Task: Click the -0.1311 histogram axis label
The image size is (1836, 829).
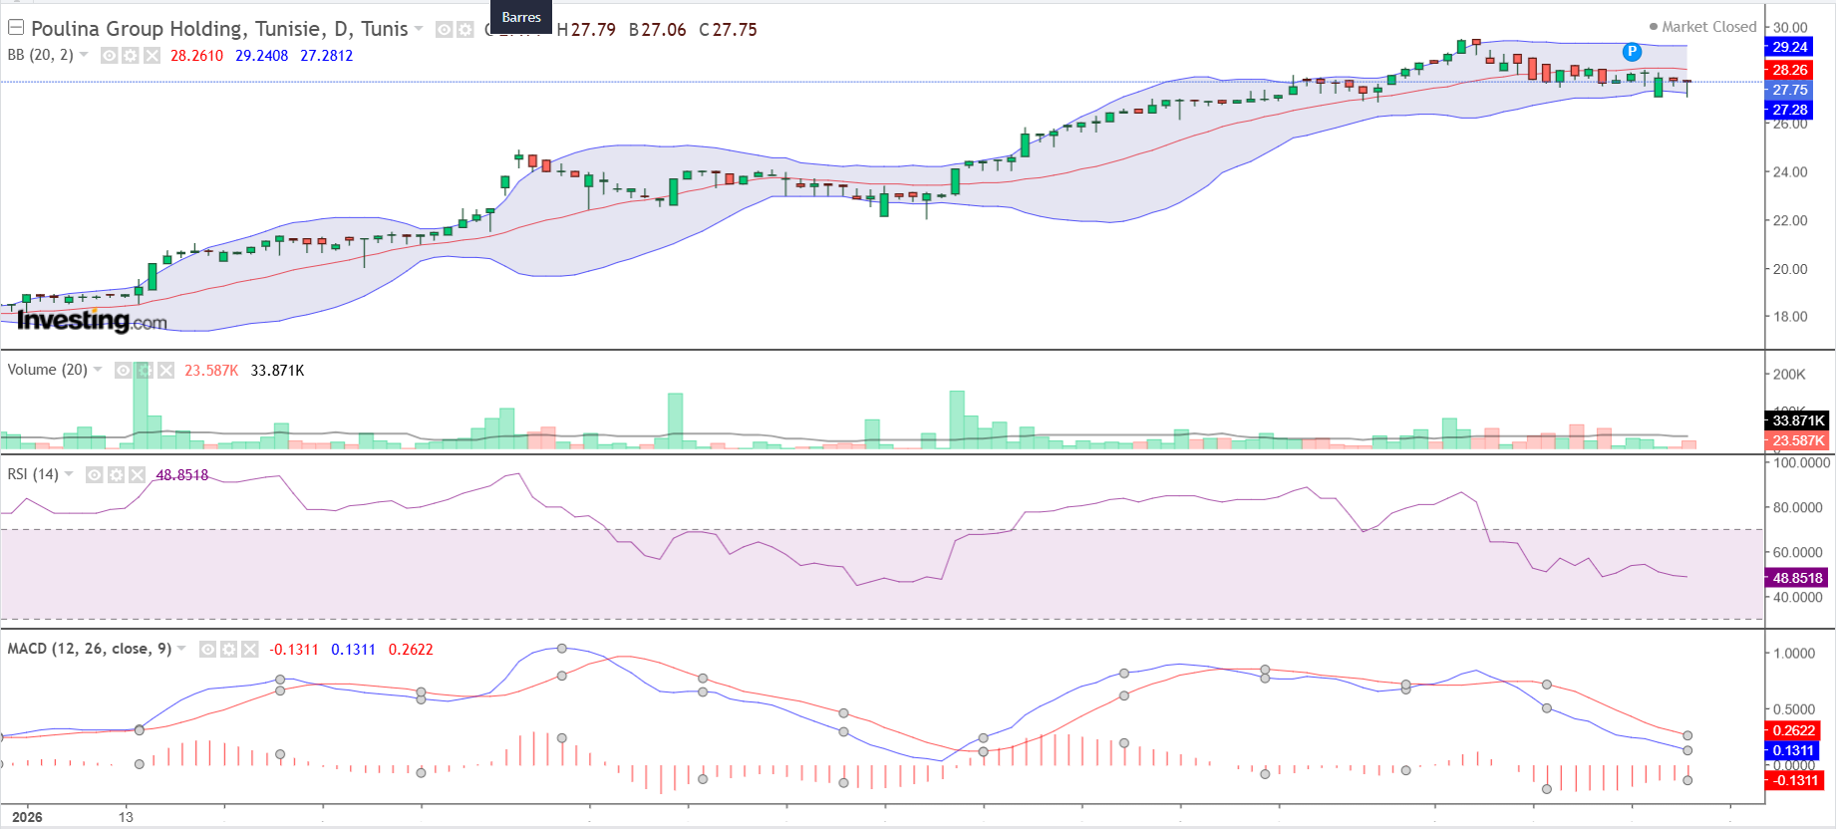Action: 1795,780
